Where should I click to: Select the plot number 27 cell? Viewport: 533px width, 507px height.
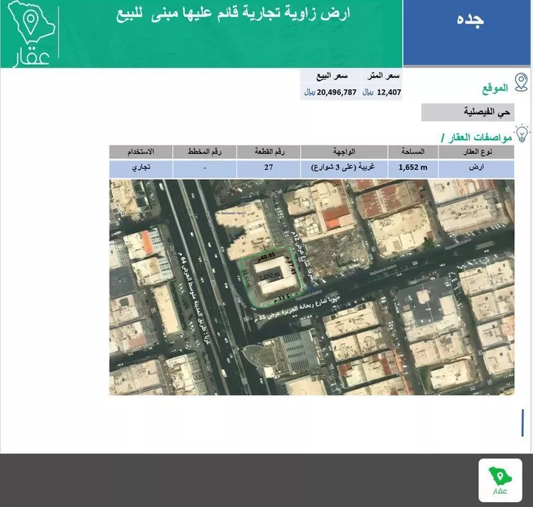(x=269, y=169)
